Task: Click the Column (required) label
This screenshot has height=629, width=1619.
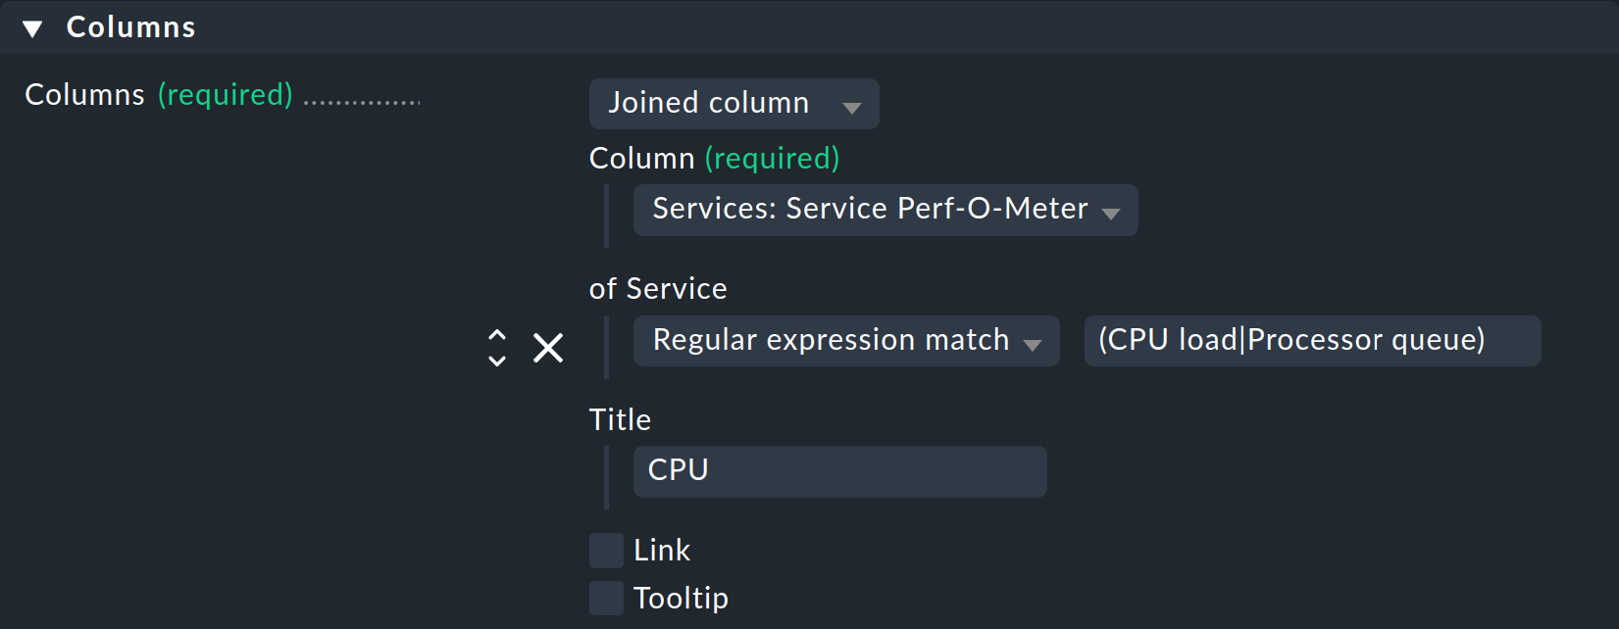Action: 714,159
